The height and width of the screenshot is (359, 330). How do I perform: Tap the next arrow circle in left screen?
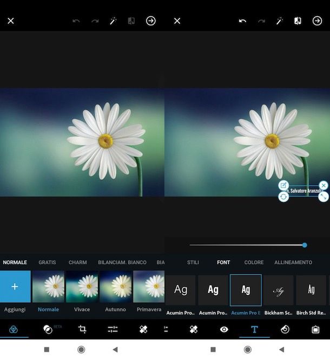(151, 21)
